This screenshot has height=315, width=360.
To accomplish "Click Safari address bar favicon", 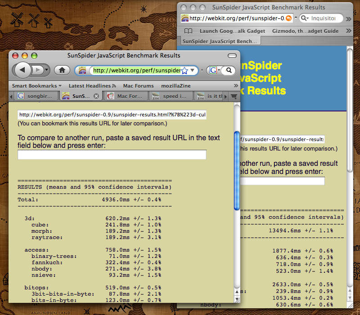I will 185,18.
